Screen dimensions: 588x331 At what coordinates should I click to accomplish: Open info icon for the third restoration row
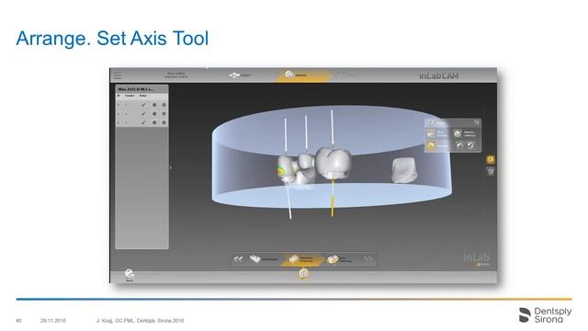pos(164,122)
